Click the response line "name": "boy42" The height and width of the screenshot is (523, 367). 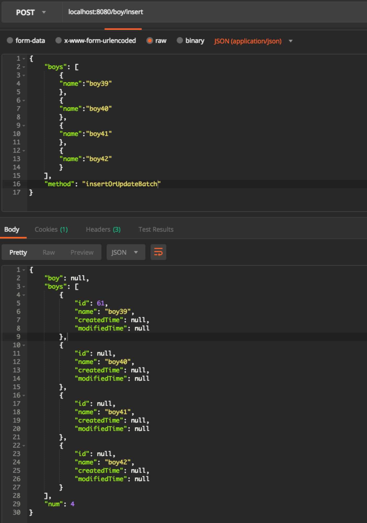click(104, 462)
